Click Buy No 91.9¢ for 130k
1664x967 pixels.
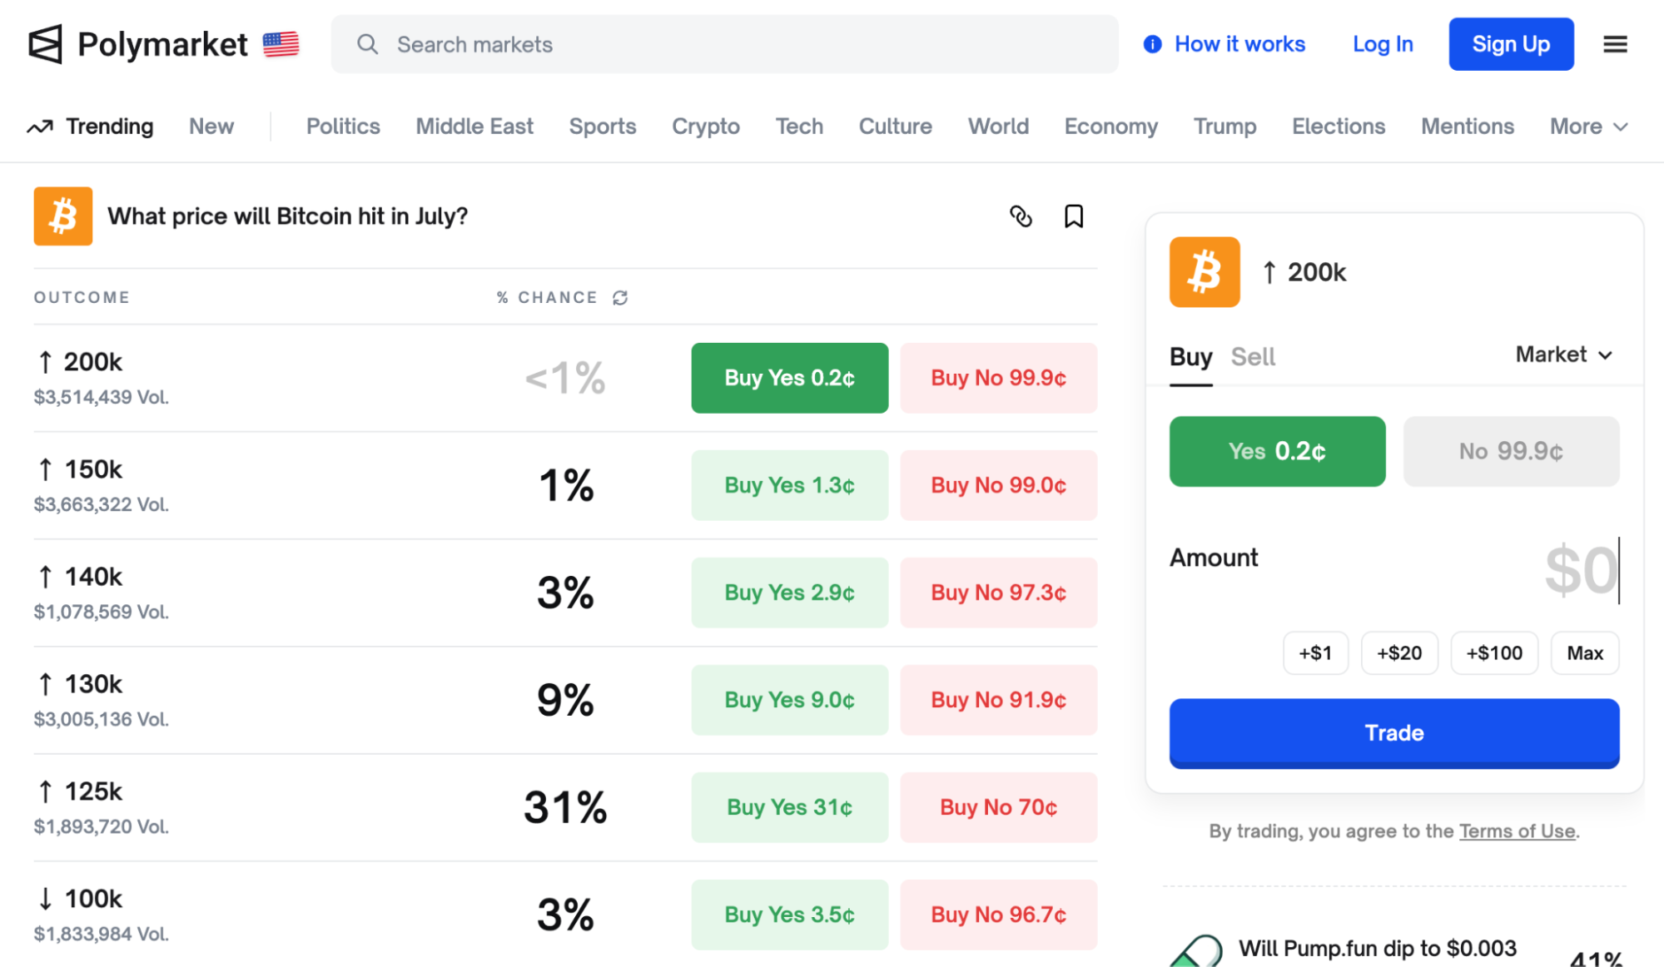click(x=998, y=700)
